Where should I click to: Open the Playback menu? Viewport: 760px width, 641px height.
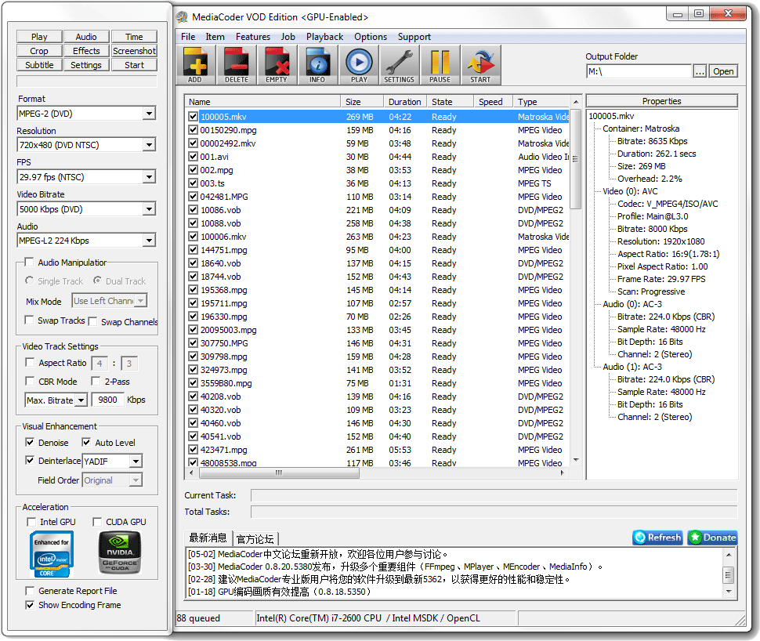[324, 37]
